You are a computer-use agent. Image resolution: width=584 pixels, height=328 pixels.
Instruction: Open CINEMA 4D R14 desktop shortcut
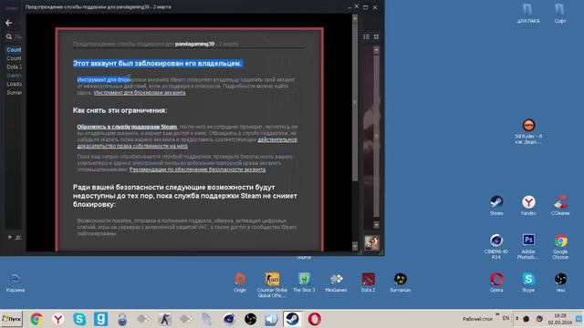click(496, 246)
